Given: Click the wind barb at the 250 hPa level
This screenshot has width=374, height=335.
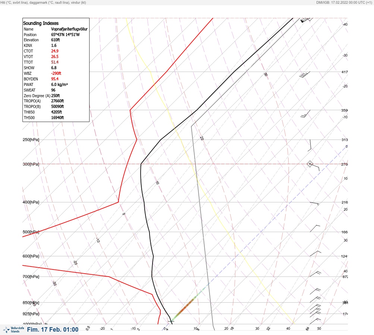Looking at the screenshot, I should pyautogui.click(x=309, y=146).
